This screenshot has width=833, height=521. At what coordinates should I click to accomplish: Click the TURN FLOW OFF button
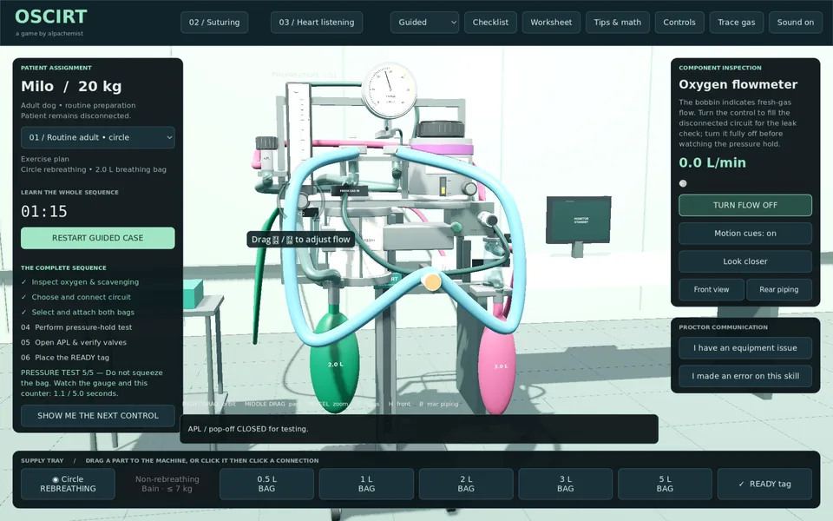tap(744, 205)
